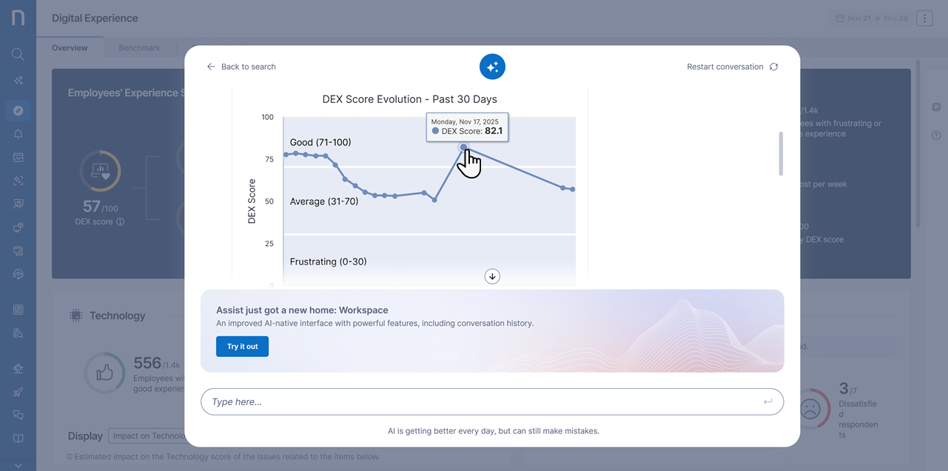The image size is (948, 471).
Task: Select the Overview tab
Action: pos(70,48)
